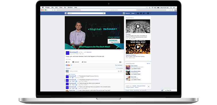Viewport: 217px width, 105px height.
Task: Open the View menu in the macOS menu bar
Action: pyautogui.click(x=61, y=7)
